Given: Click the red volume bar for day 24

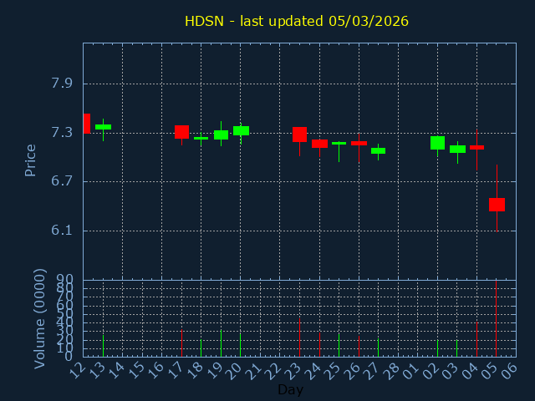Looking at the screenshot, I should click(319, 344).
